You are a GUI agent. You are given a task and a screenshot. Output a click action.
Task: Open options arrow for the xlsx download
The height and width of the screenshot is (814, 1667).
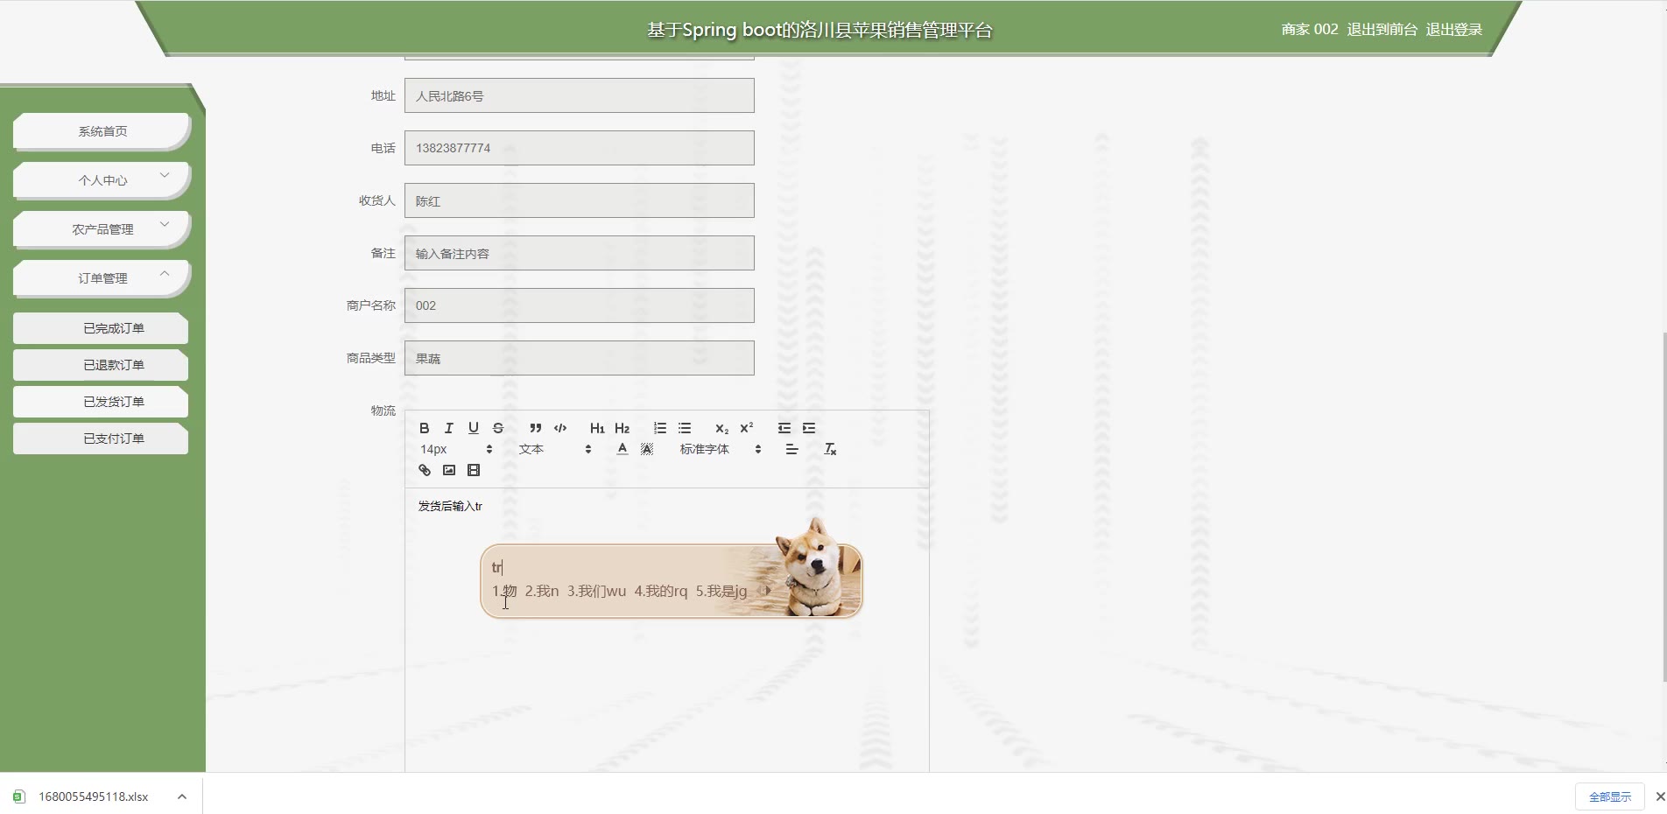182,796
